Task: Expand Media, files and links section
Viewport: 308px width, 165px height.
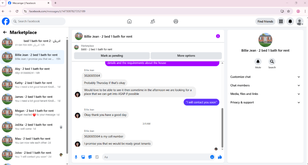Action: 265,94
